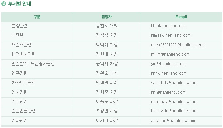This screenshot has height=128, width=223.
Task: Open email kimss@hanilenc.com
Action: (171, 35)
